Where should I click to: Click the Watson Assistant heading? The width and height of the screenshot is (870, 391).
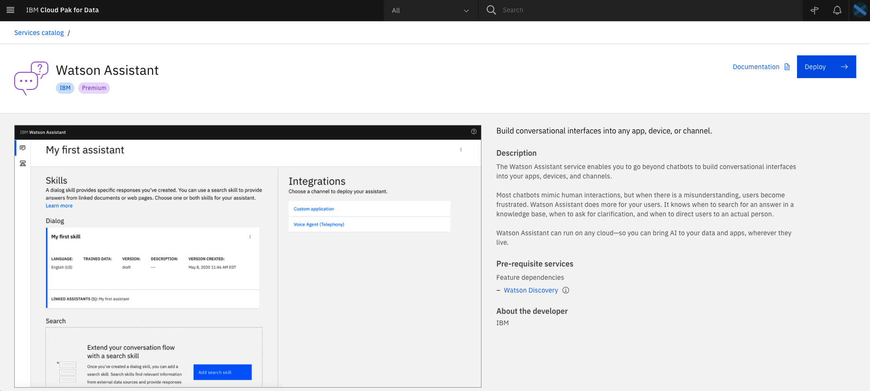coord(107,70)
